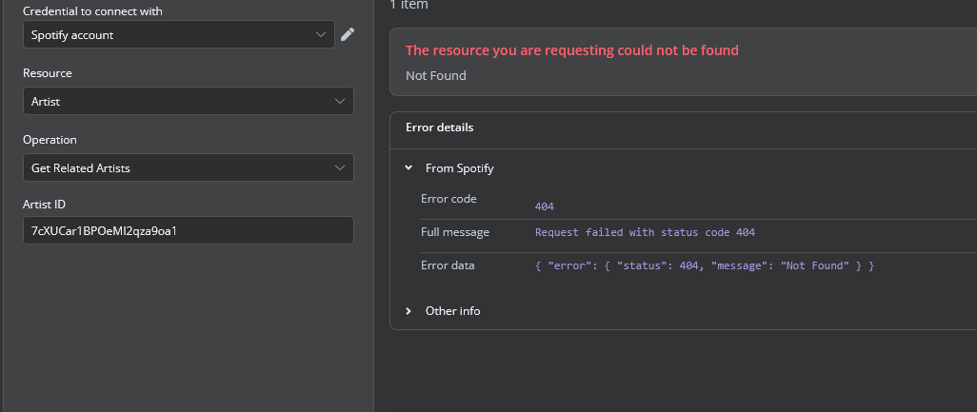
Task: Edit the Spotify account credential with pencil icon
Action: point(348,34)
